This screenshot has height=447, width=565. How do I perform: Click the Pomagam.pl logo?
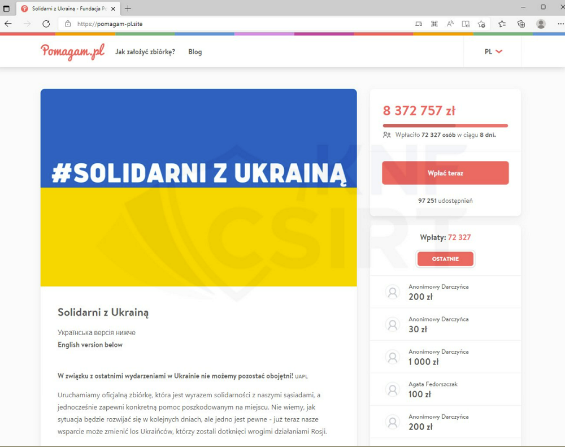[x=72, y=51]
